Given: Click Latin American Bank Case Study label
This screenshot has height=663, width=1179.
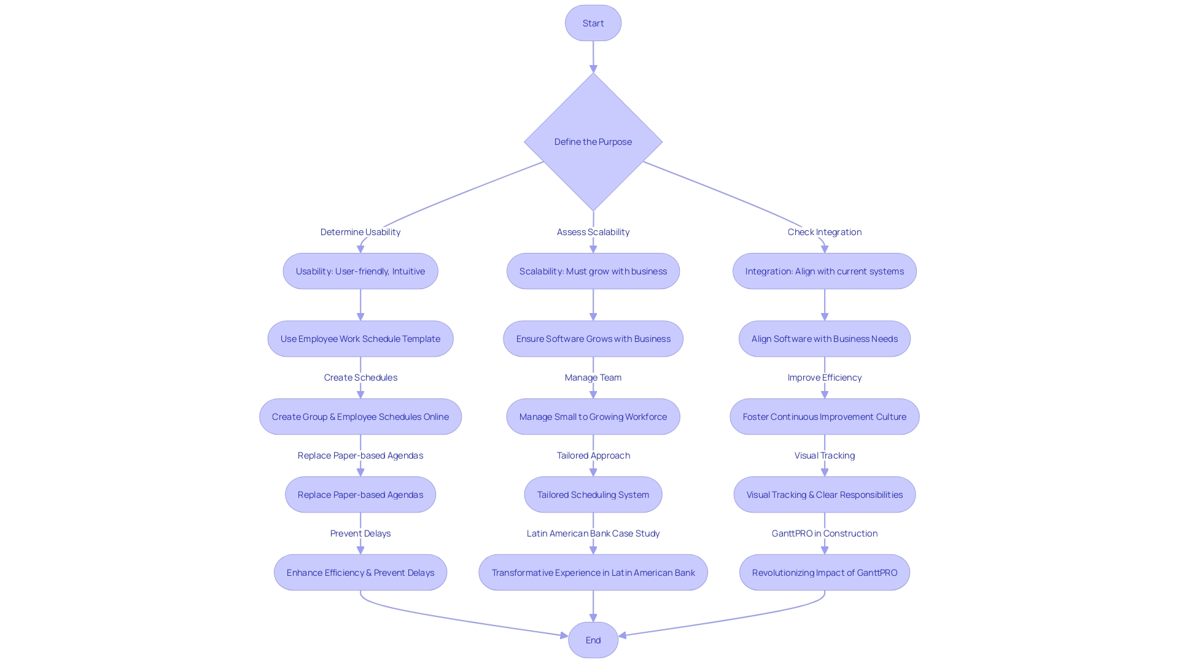Looking at the screenshot, I should pyautogui.click(x=593, y=533).
